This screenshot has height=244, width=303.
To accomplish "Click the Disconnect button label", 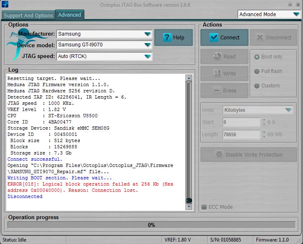I will tap(278, 37).
